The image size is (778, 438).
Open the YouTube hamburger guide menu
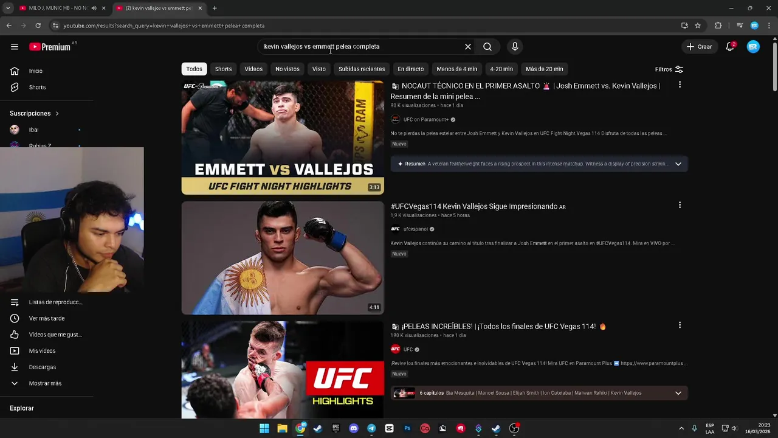[x=15, y=47]
